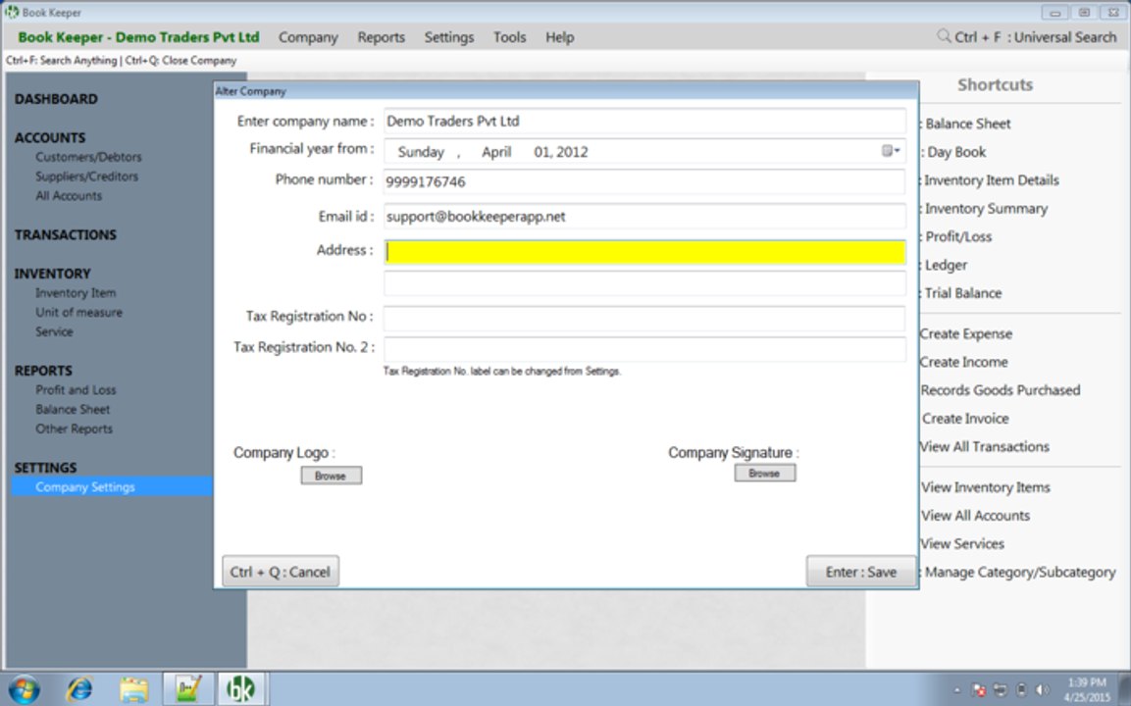
Task: Click Create Expense shortcut
Action: click(966, 334)
